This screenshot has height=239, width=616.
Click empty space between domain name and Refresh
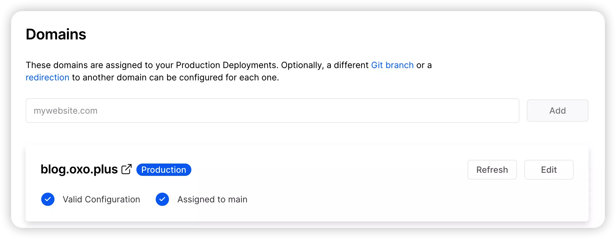(x=327, y=170)
